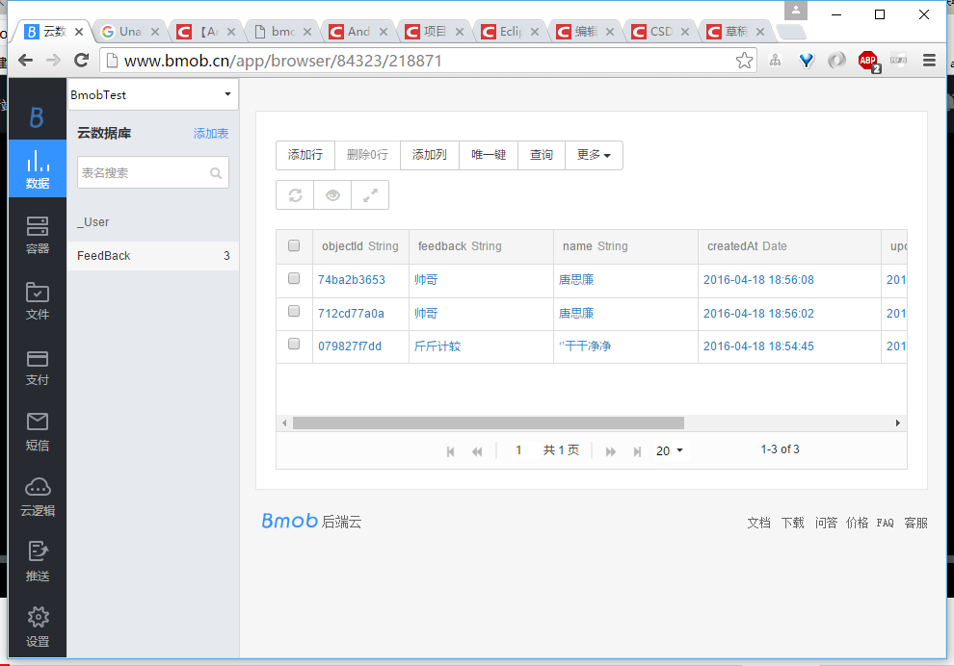Click the browser reload button
This screenshot has width=954, height=666.
(x=81, y=61)
